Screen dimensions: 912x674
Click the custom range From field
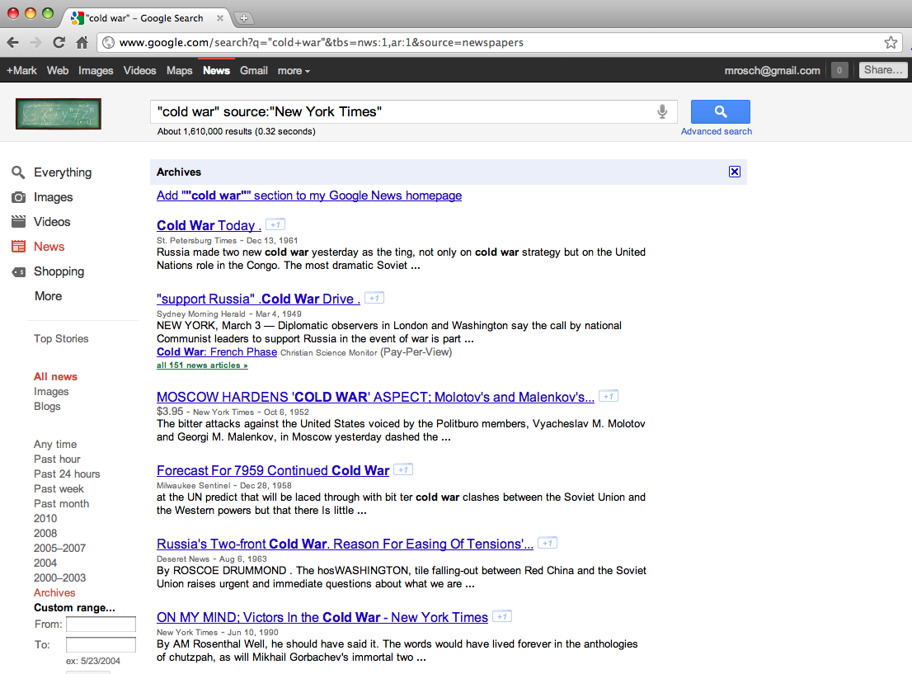[101, 624]
